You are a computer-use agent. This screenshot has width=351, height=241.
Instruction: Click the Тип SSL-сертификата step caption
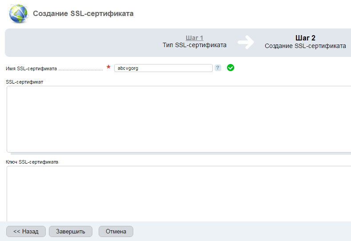tap(194, 45)
